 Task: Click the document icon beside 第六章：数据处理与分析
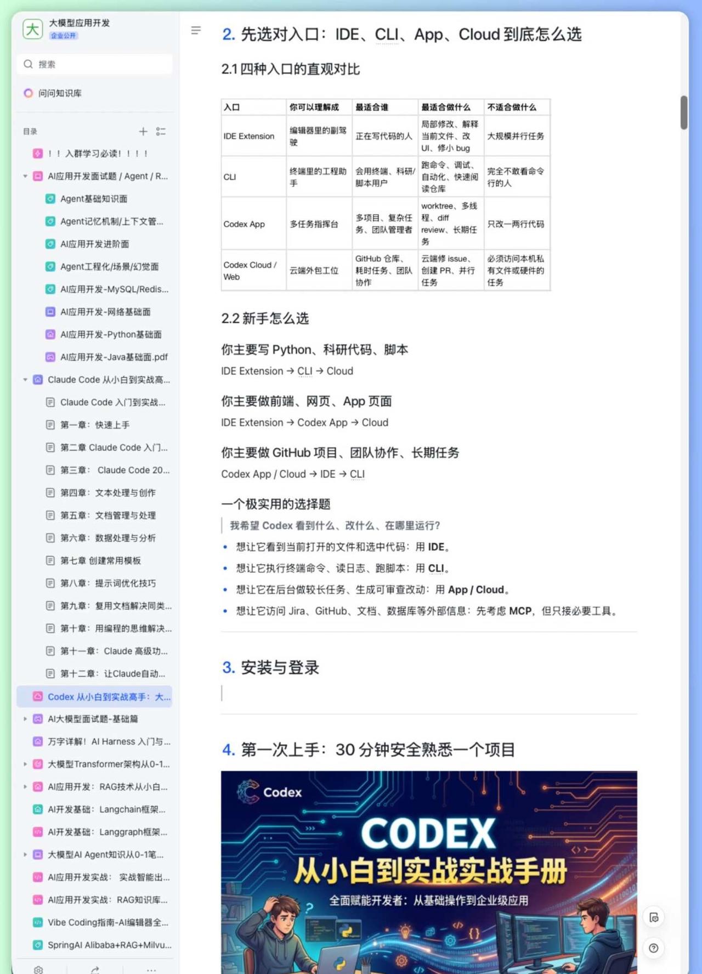[50, 538]
